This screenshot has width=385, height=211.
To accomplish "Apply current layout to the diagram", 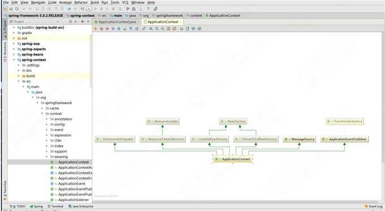I will pos(174,29).
